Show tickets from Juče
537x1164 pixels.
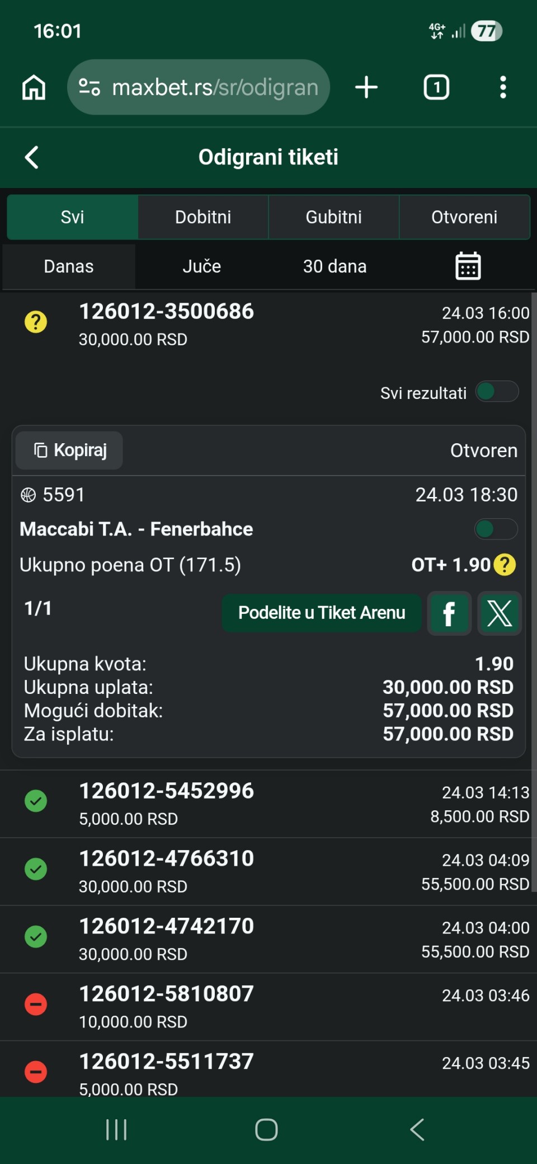click(x=202, y=266)
